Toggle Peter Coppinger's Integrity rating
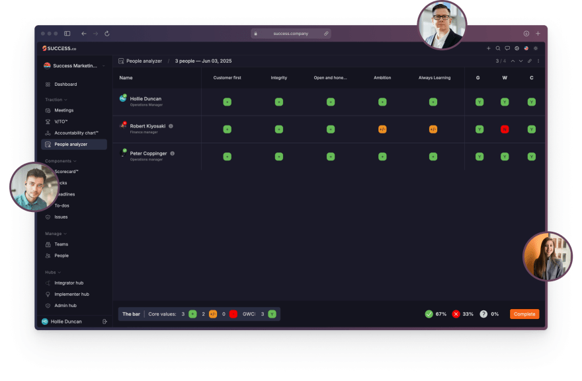582x381 pixels. (x=278, y=156)
